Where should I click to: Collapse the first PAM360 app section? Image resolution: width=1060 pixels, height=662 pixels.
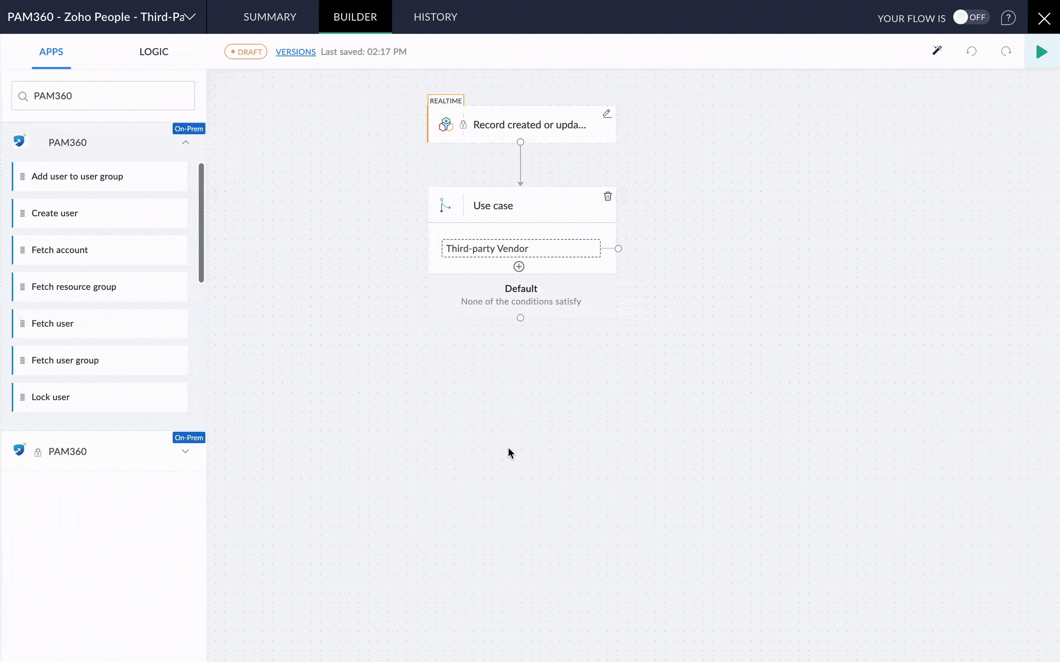[x=185, y=142]
